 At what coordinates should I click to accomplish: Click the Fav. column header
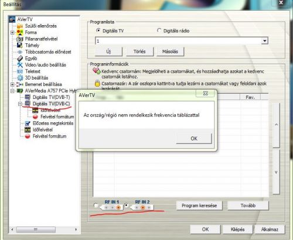tap(250, 97)
